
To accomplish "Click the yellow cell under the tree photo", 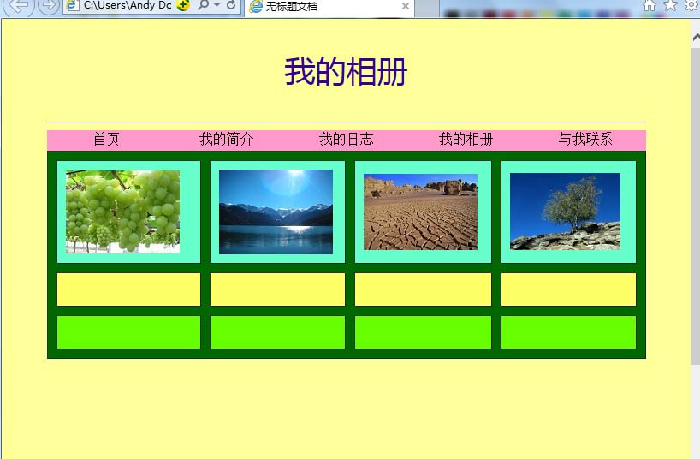I will [569, 289].
